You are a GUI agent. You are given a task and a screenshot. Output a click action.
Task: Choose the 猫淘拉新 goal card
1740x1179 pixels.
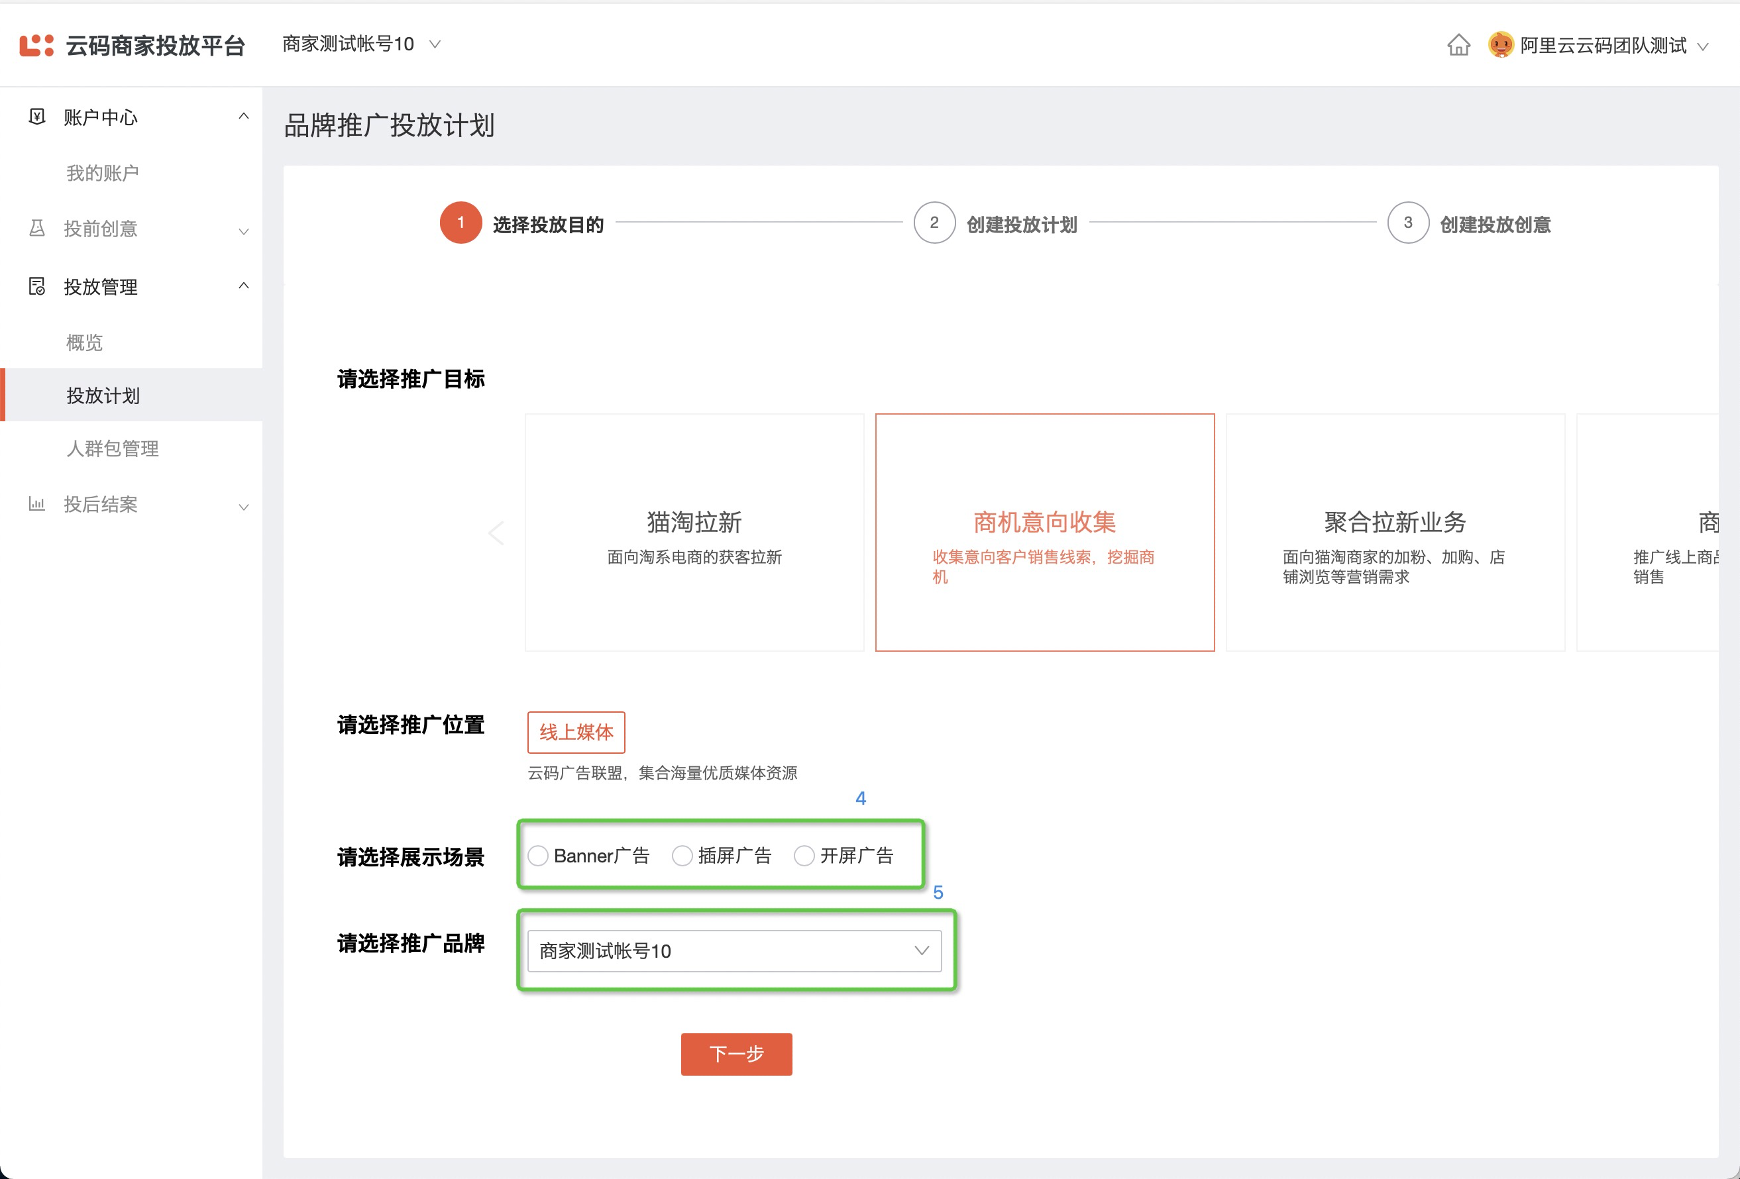pos(694,533)
